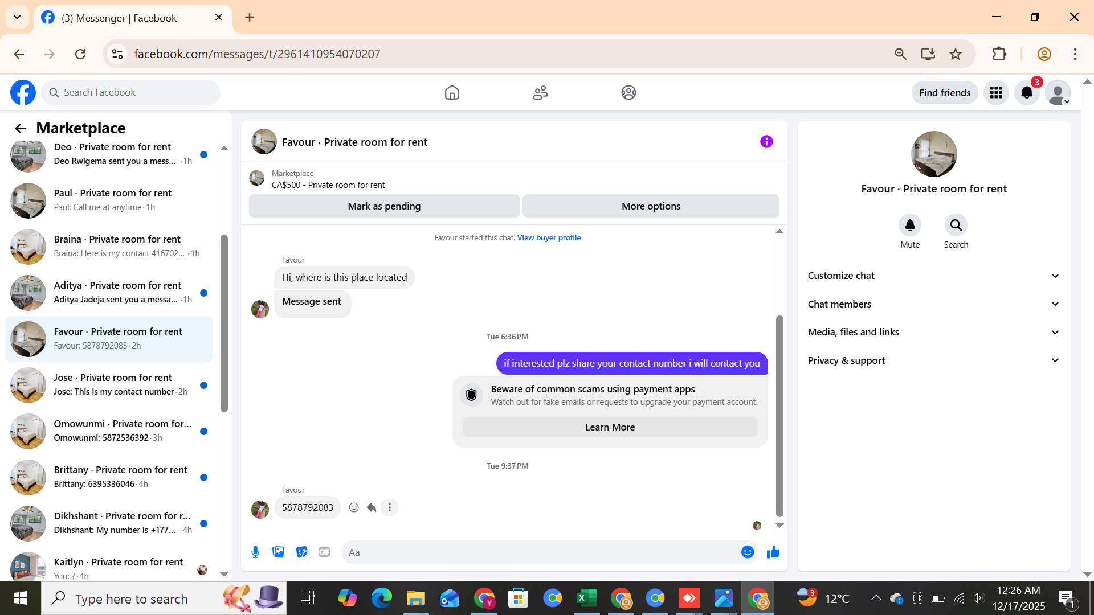Open Braina private room chat
The width and height of the screenshot is (1094, 615).
click(109, 247)
